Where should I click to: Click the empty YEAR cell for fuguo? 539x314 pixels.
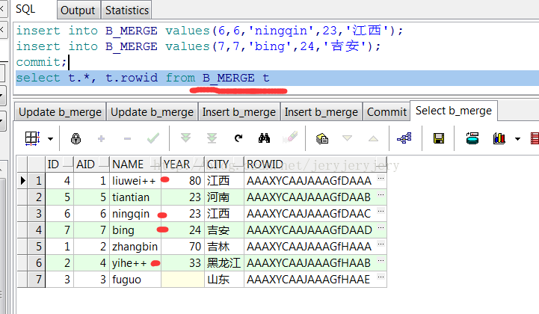click(x=182, y=280)
